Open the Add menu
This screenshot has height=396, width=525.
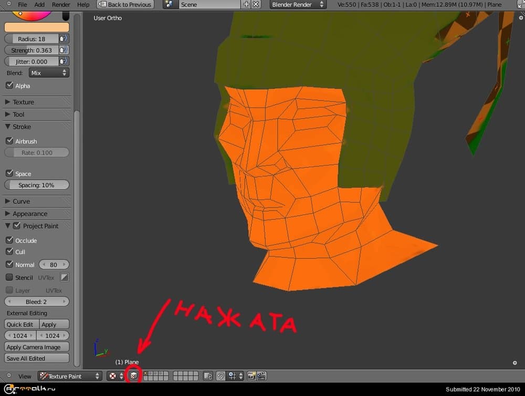[x=39, y=5]
